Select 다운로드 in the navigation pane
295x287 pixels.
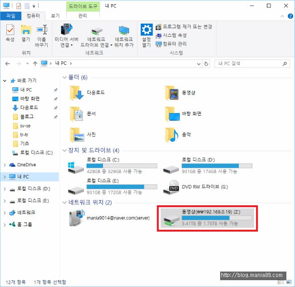pos(29,108)
